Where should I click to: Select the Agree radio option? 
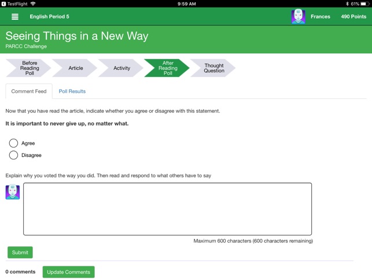(x=13, y=143)
